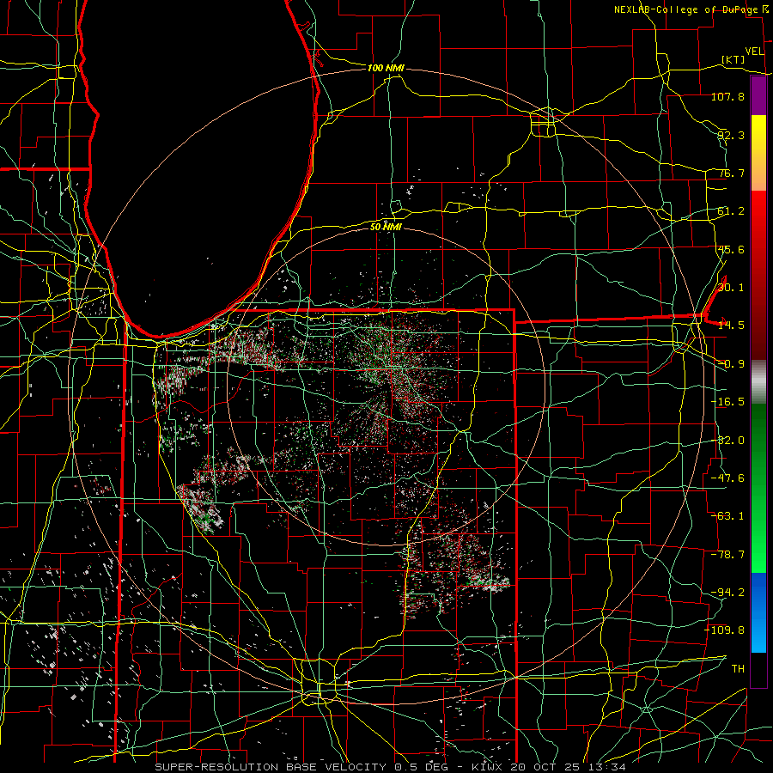
Task: Select the -32.0 velocity scale value
Action: point(727,441)
